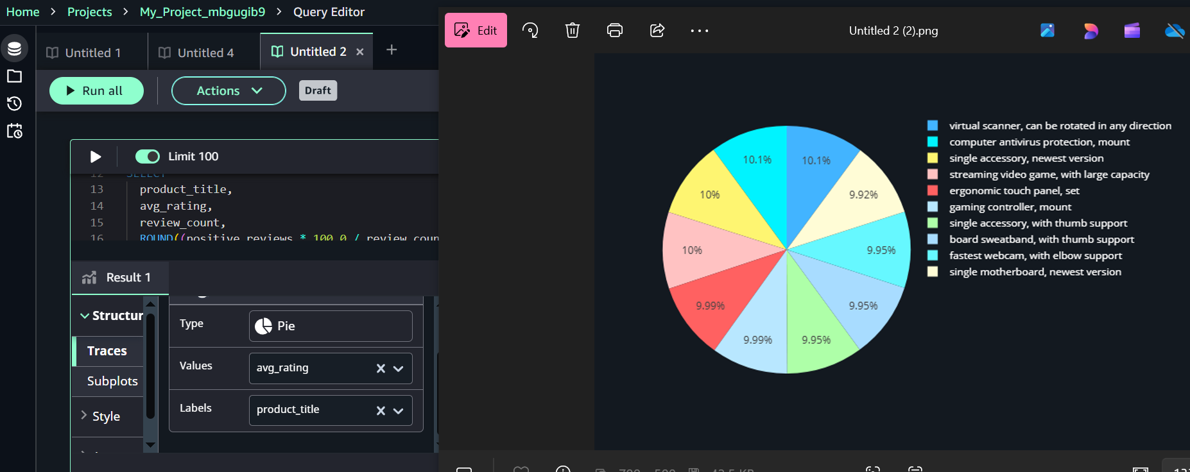Open the folder icon in left sidebar
Image resolution: width=1190 pixels, height=472 pixels.
(x=14, y=76)
